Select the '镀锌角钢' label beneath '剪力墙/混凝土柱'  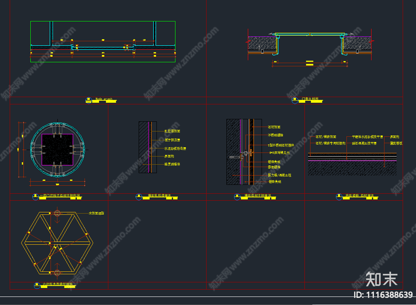pyautogui.click(x=275, y=182)
